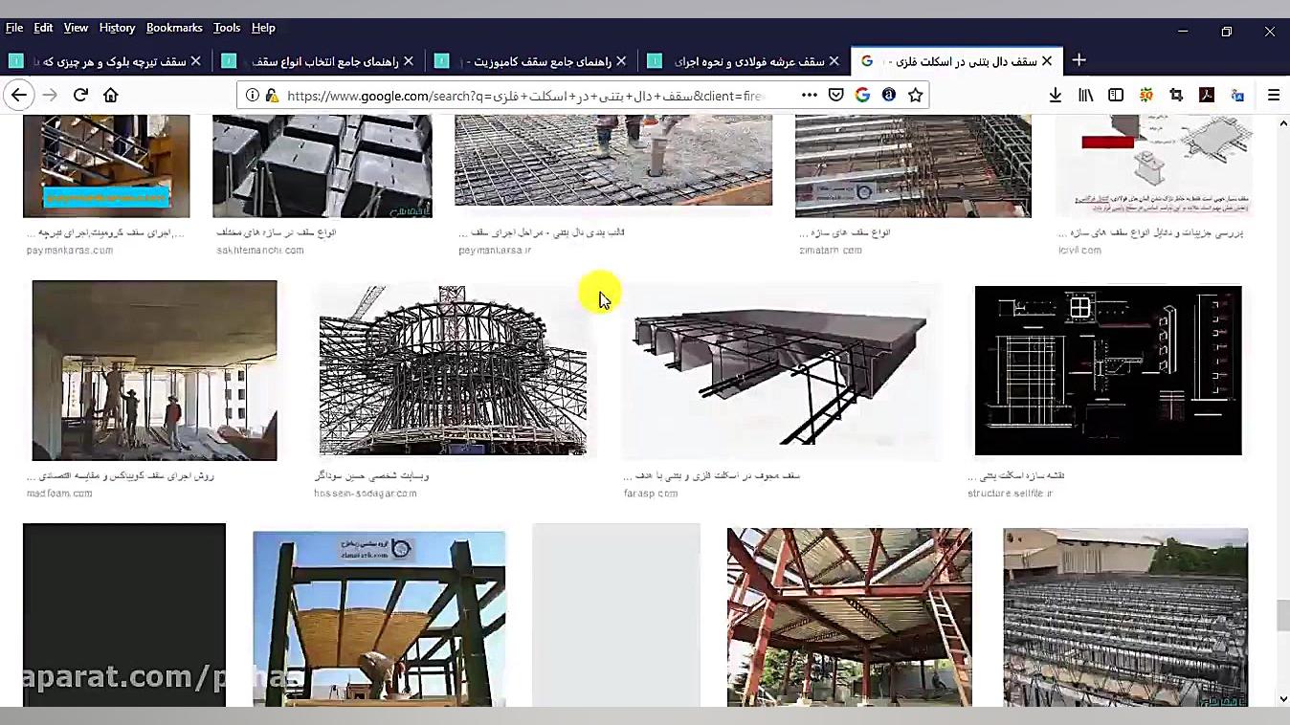Bookmark this page with the star

click(x=916, y=95)
